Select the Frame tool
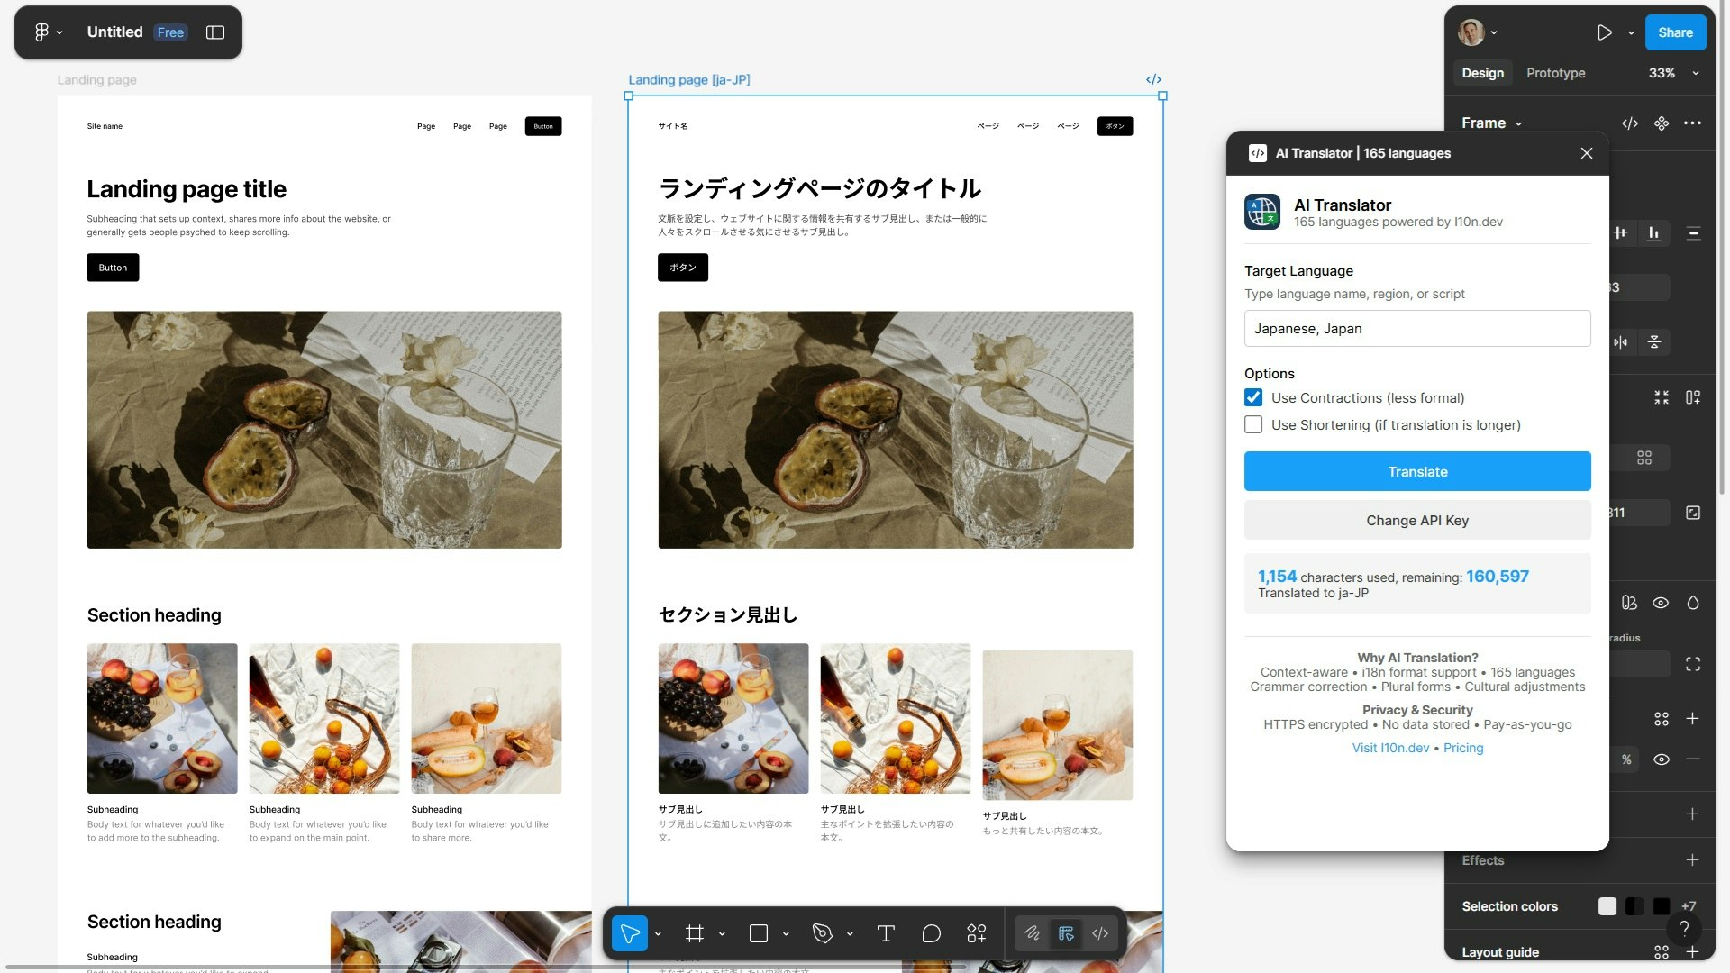This screenshot has width=1730, height=973. 695,933
